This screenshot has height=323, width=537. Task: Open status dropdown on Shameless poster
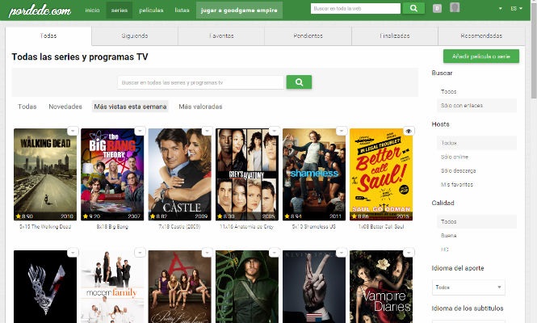(342, 131)
